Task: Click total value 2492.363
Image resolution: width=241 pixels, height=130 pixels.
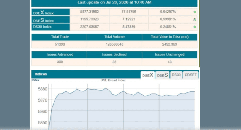Action: point(170,44)
